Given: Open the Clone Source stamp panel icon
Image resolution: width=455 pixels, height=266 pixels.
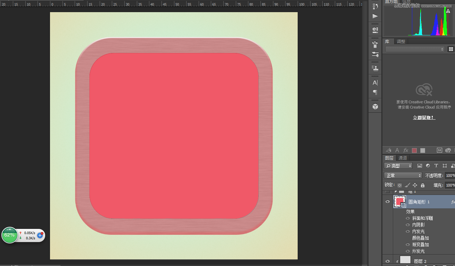Looking at the screenshot, I should tap(375, 68).
